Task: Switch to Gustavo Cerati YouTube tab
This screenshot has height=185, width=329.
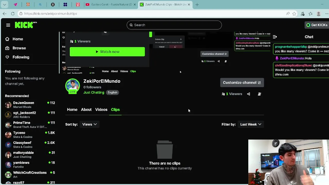Action: [111, 5]
